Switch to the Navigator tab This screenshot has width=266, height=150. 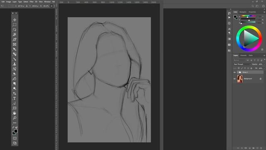coord(243,12)
